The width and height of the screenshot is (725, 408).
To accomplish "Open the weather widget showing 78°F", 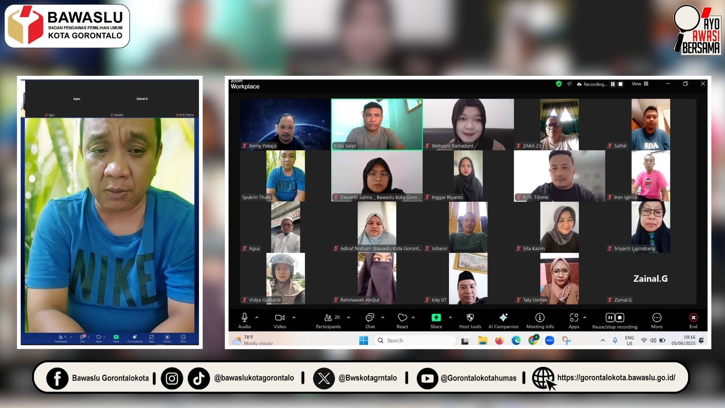I will 252,340.
